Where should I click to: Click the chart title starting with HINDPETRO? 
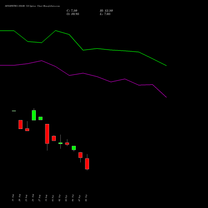[x=32, y=6]
